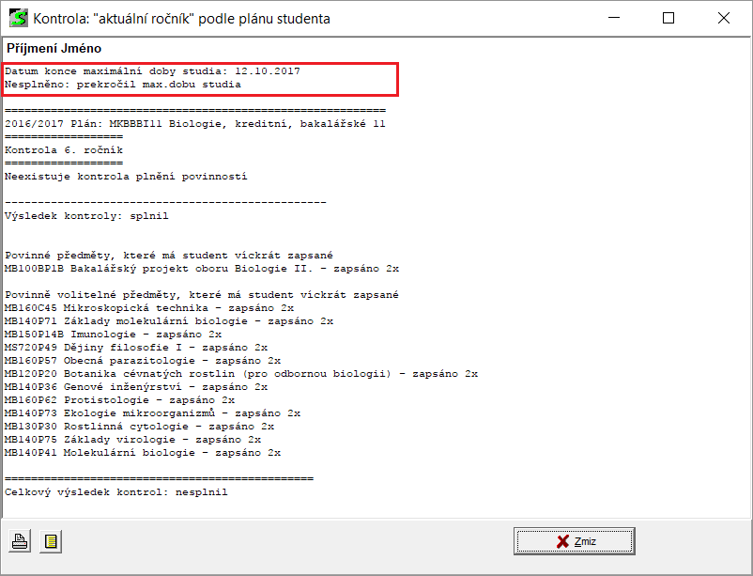Click the print icon button
The width and height of the screenshot is (753, 576).
20,540
